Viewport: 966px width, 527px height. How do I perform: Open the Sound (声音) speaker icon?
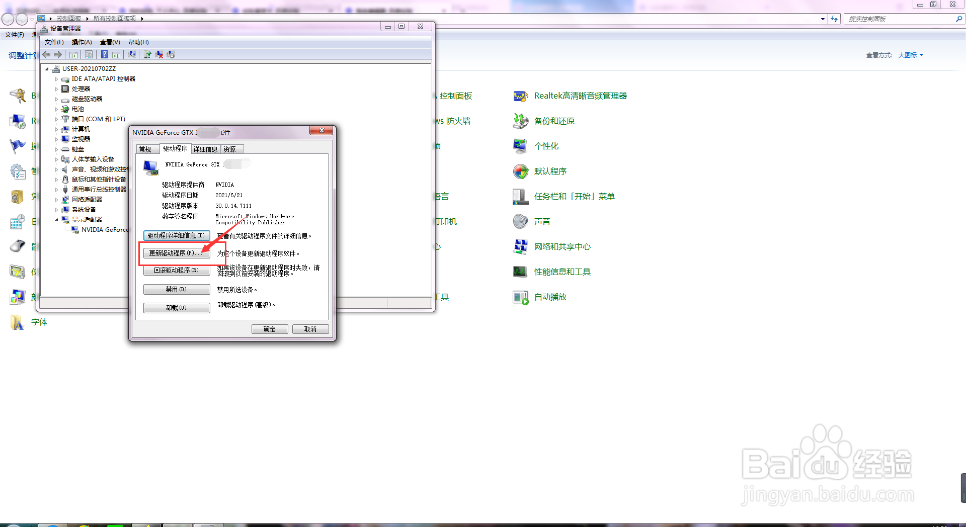click(x=520, y=221)
